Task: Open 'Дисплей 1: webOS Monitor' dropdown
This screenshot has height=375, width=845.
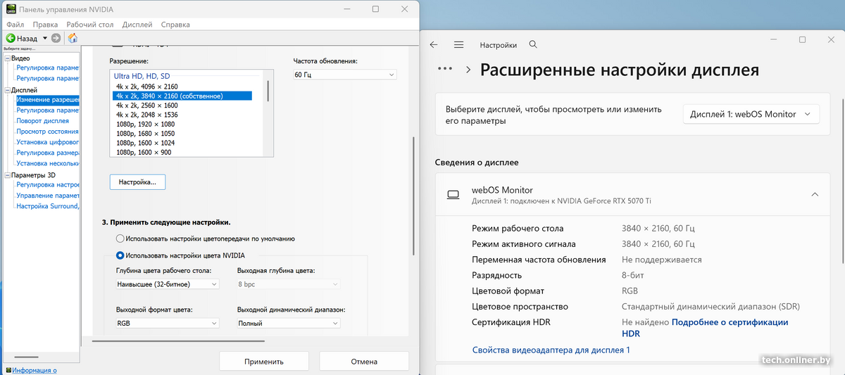Action: (751, 114)
